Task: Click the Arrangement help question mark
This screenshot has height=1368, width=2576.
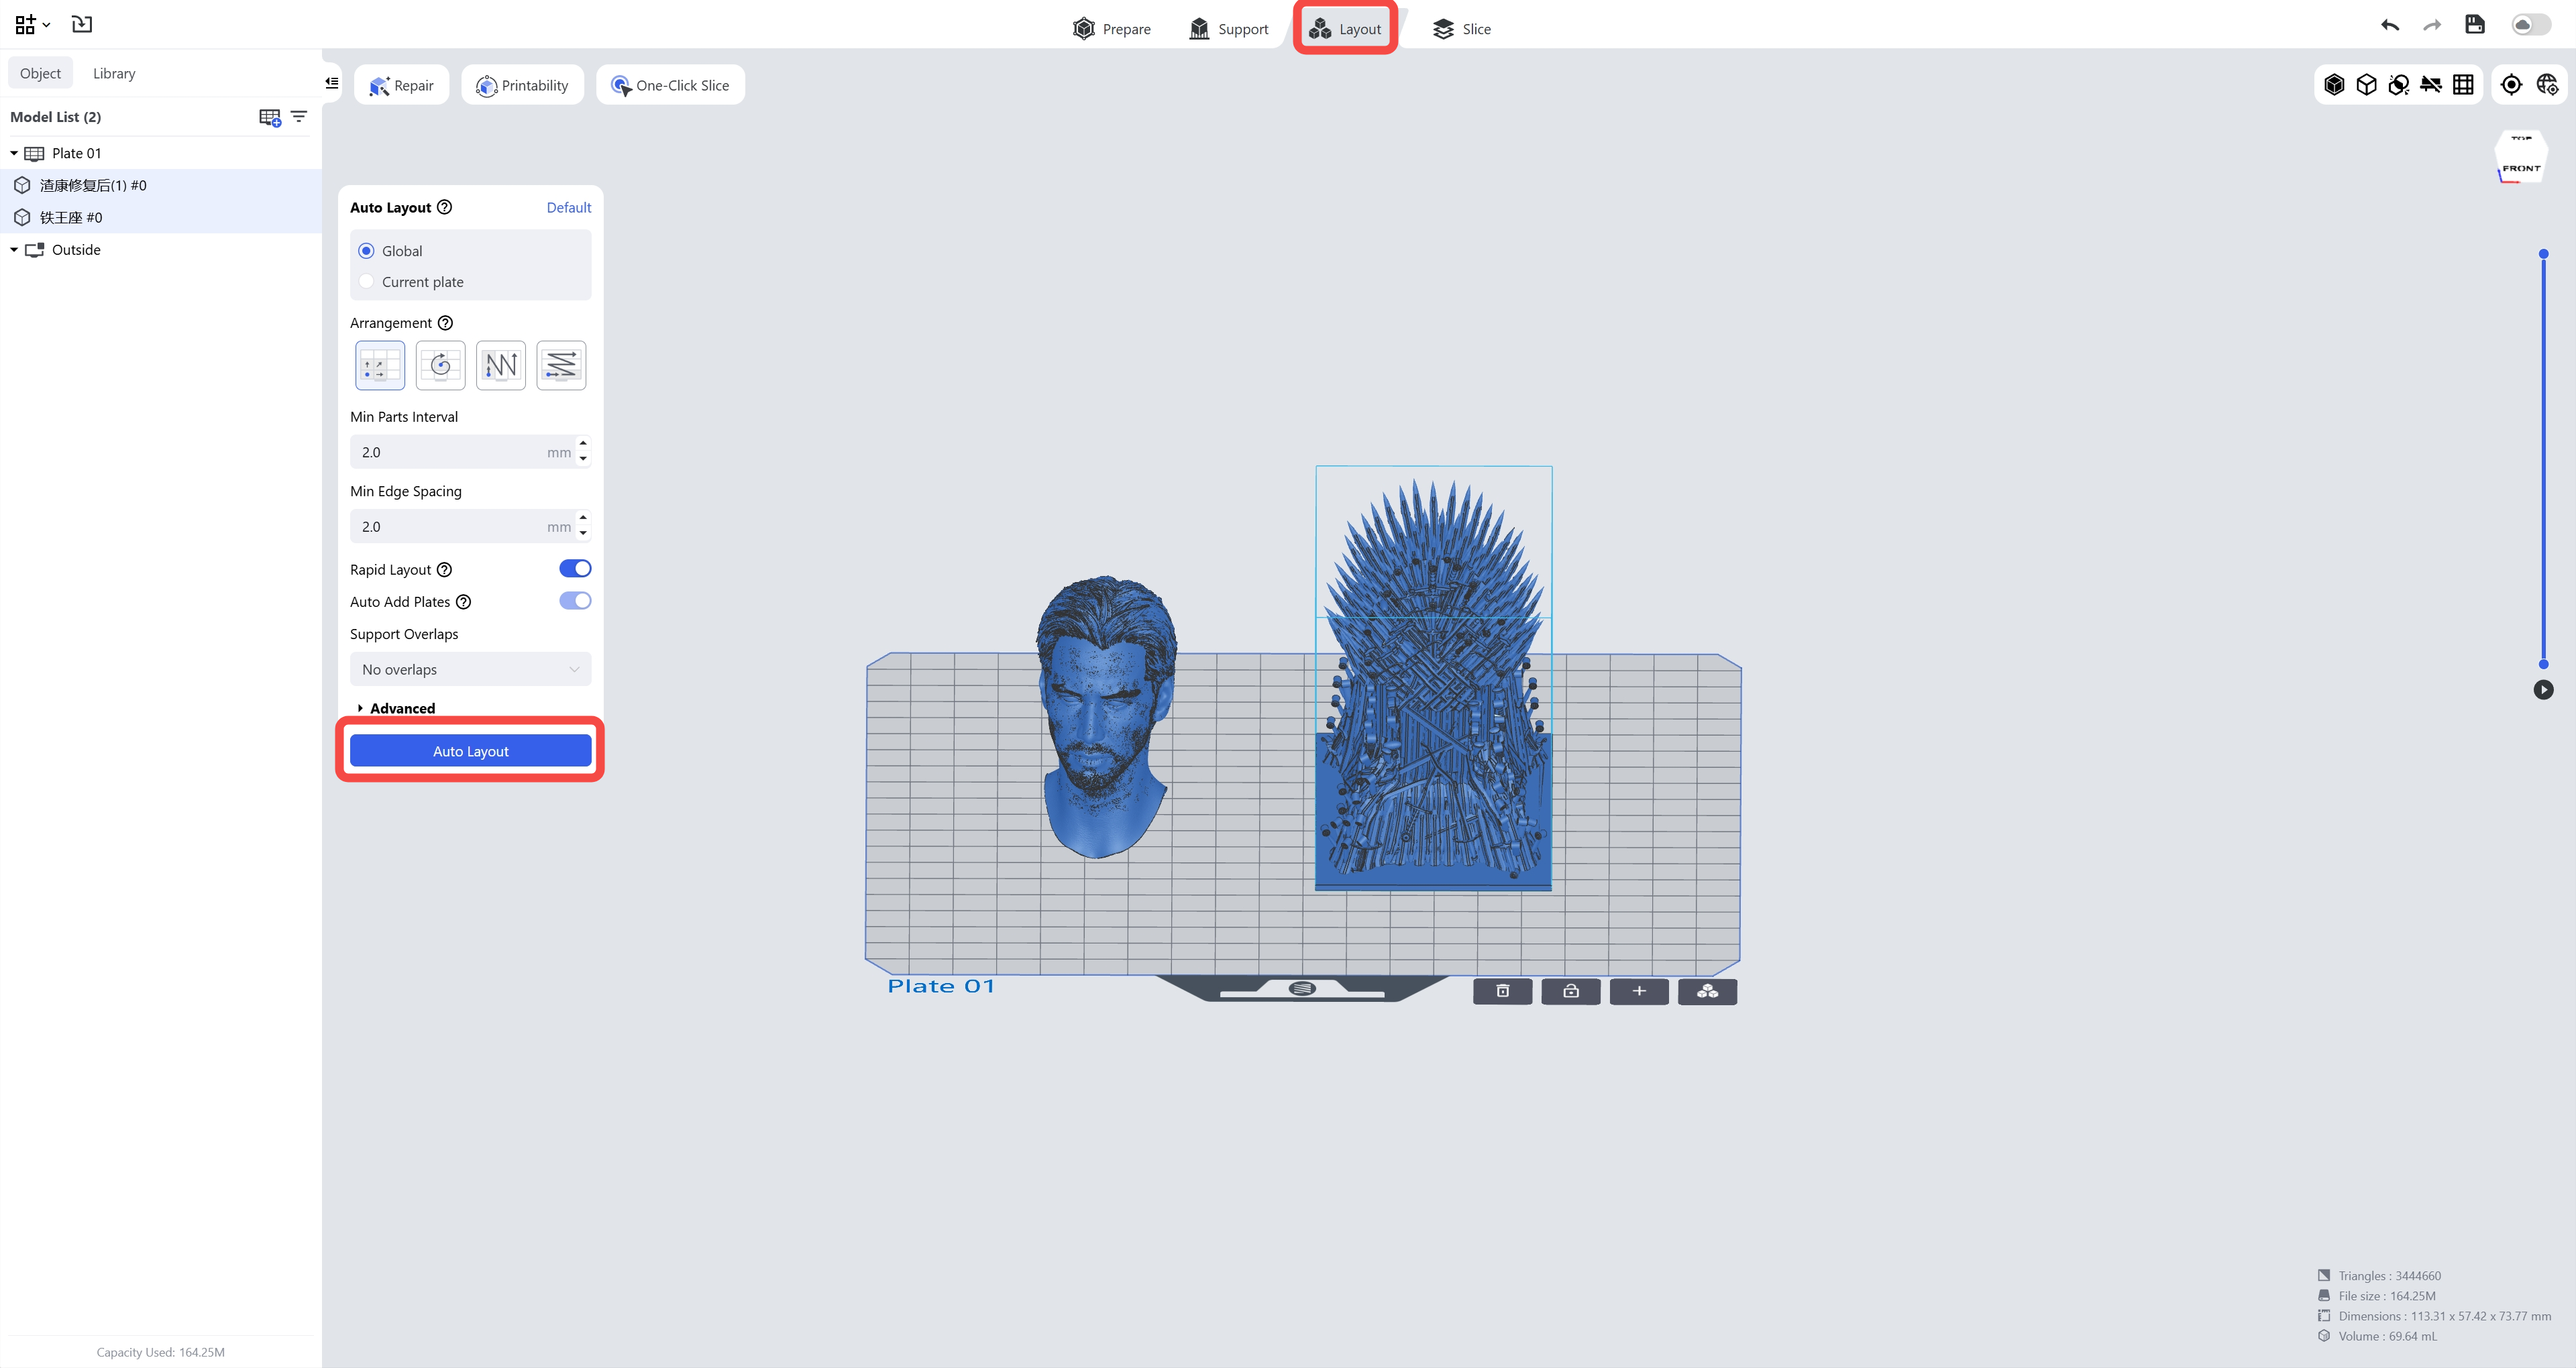Action: [446, 323]
